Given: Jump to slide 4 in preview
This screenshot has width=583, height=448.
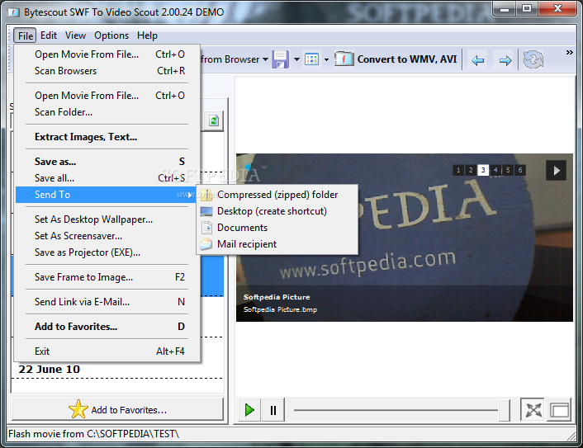Looking at the screenshot, I should point(495,170).
